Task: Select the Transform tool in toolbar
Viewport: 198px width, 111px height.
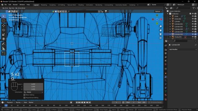Action: tap(3, 39)
